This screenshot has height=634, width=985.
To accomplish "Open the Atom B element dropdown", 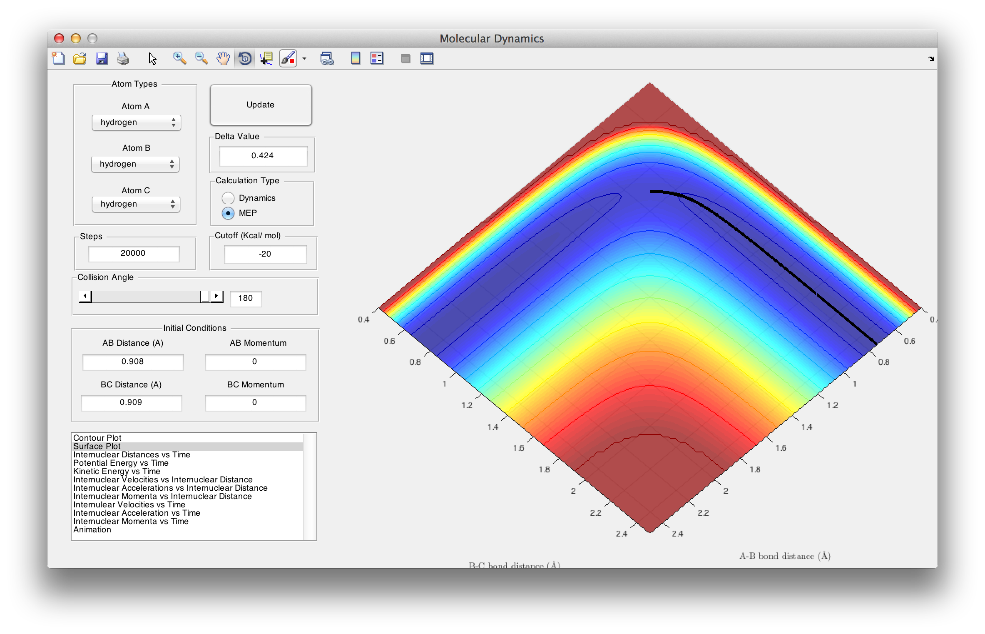I will coord(135,164).
